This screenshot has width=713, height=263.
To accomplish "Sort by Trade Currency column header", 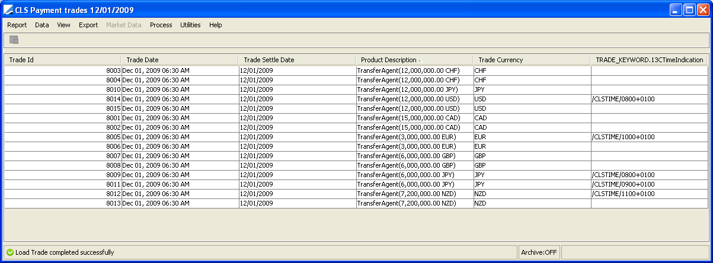I will [532, 60].
